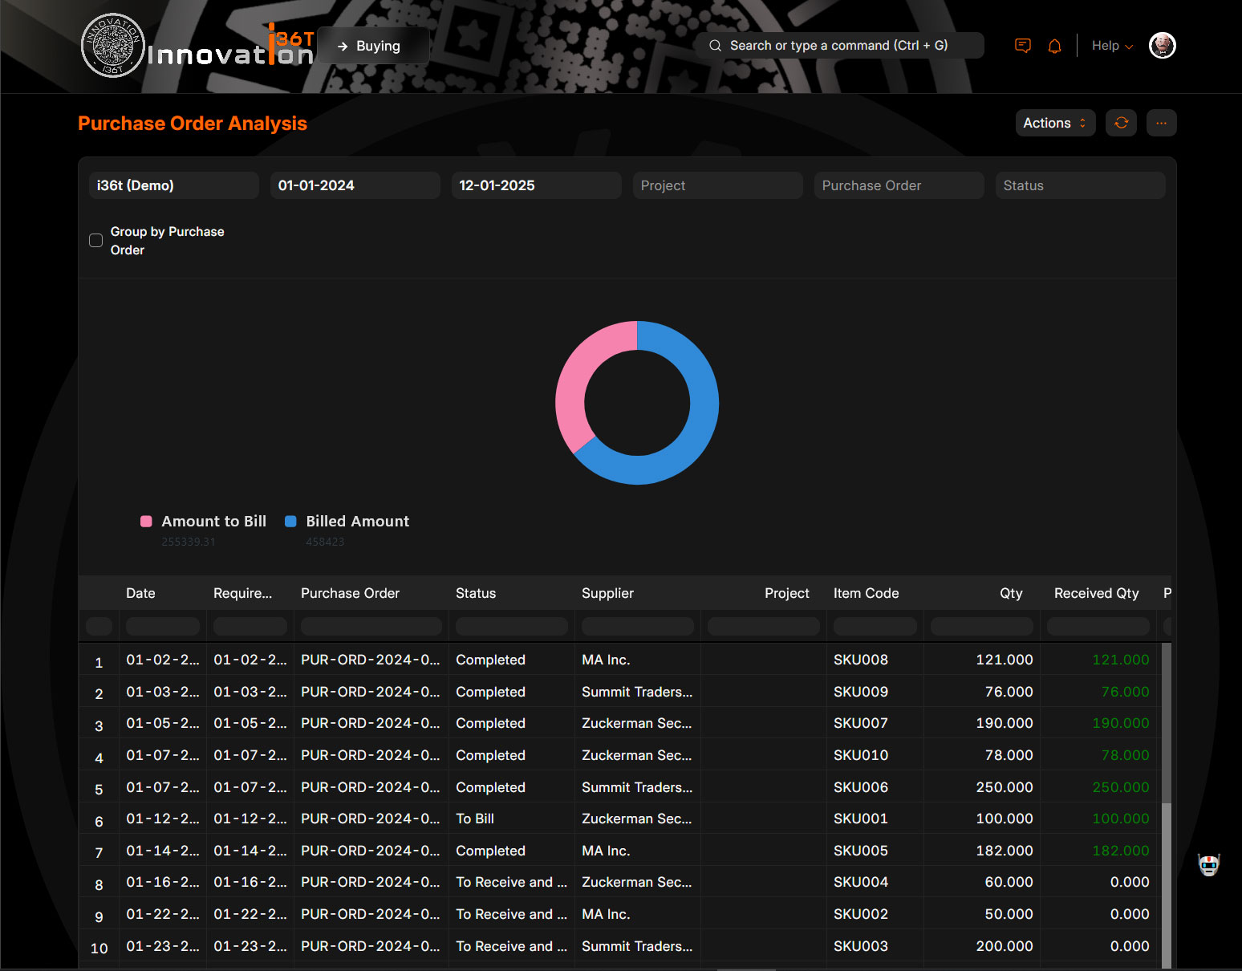Open the Help dropdown menu
This screenshot has width=1242, height=971.
point(1111,46)
